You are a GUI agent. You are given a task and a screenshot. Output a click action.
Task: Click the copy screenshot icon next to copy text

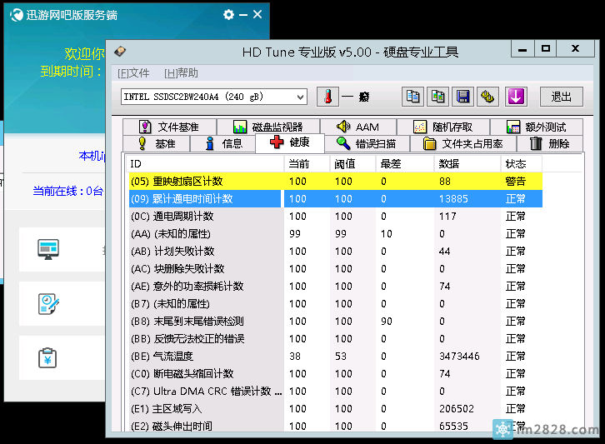pyautogui.click(x=437, y=97)
